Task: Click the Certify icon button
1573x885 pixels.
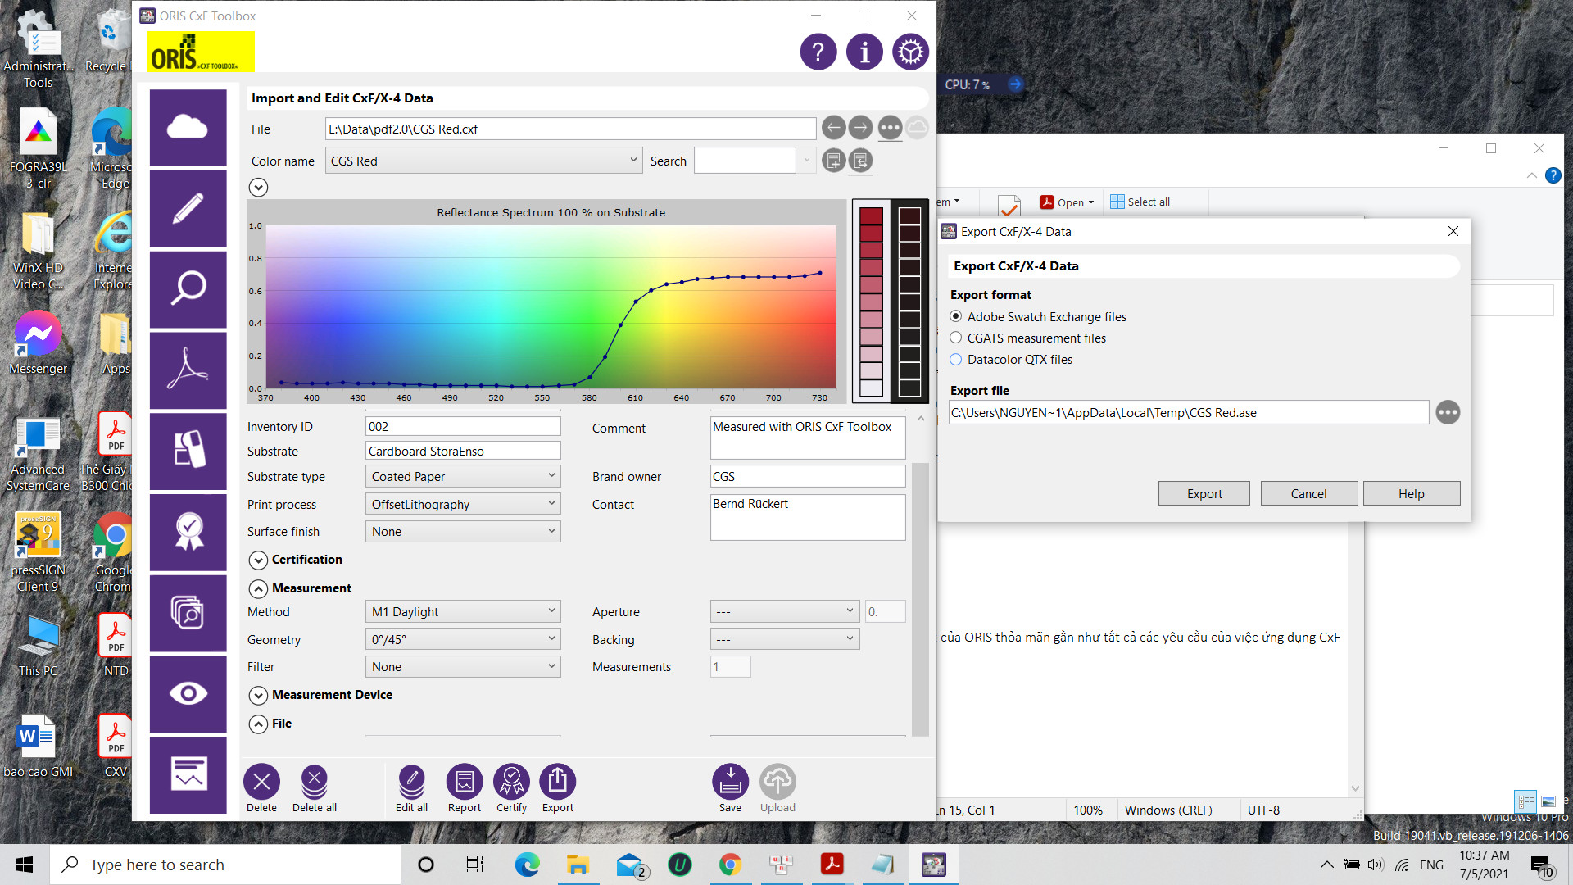Action: [511, 782]
